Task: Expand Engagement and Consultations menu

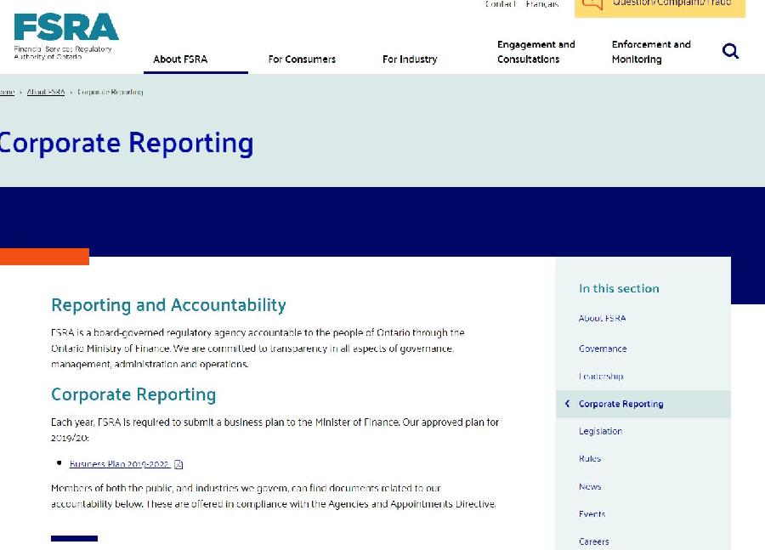Action: tap(535, 52)
